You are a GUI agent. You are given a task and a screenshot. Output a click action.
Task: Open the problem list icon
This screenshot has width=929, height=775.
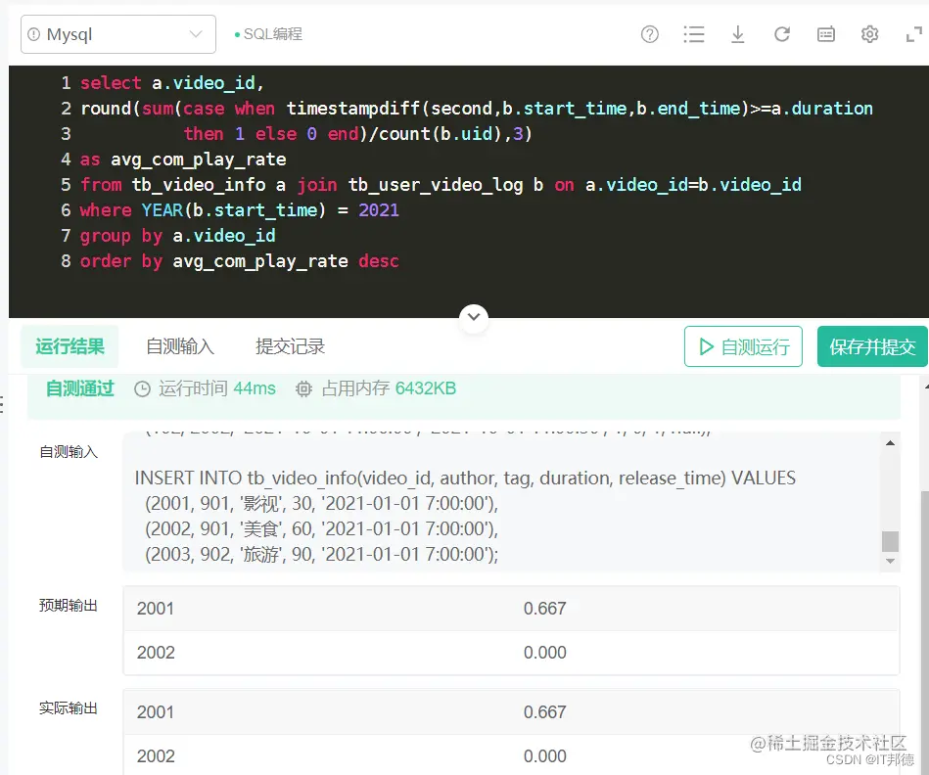693,34
